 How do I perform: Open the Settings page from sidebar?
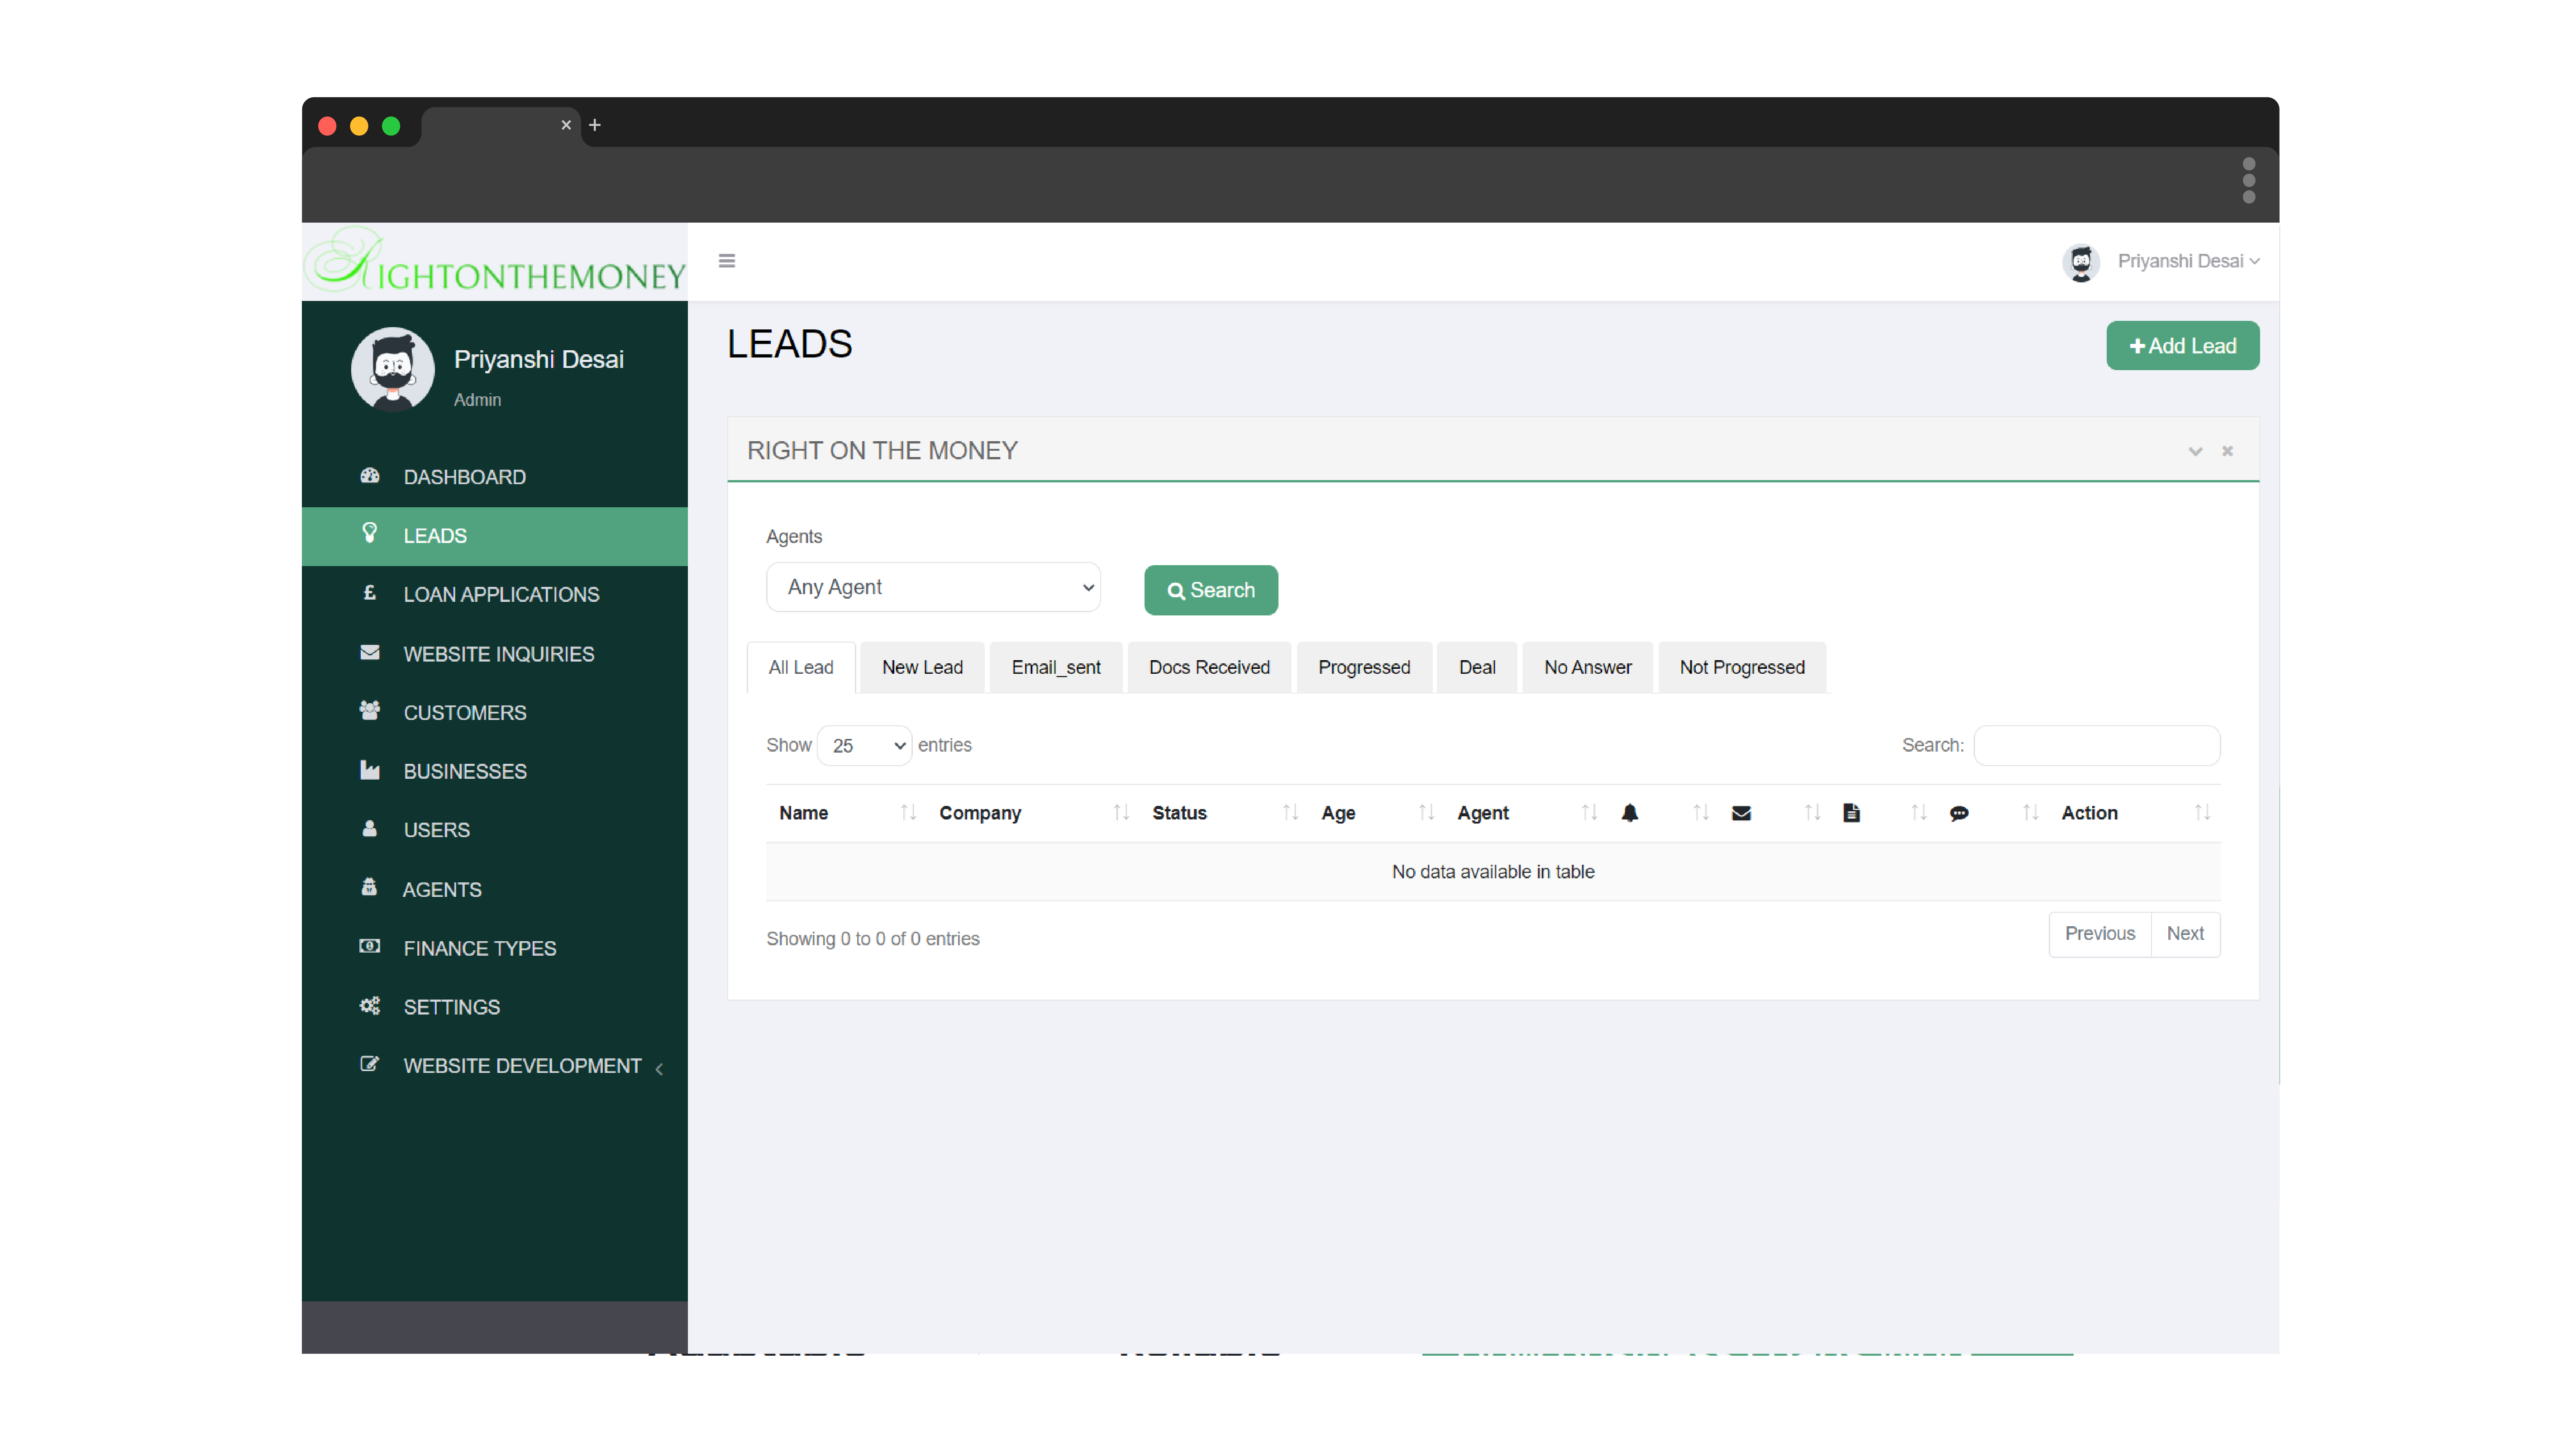451,1007
